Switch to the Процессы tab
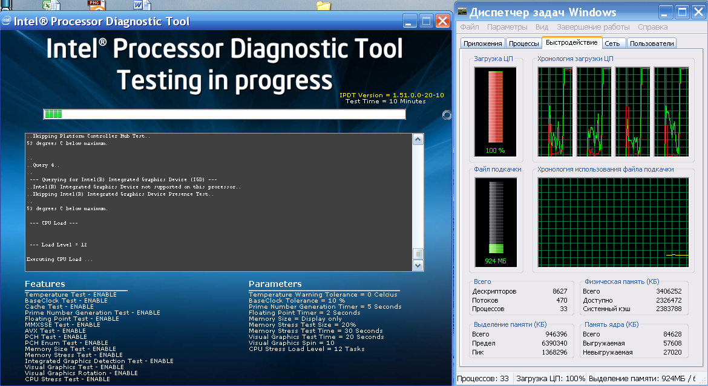The width and height of the screenshot is (708, 386). (524, 43)
